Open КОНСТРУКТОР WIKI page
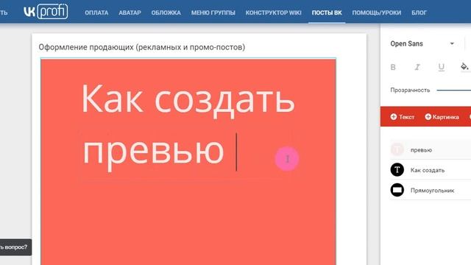 point(273,13)
